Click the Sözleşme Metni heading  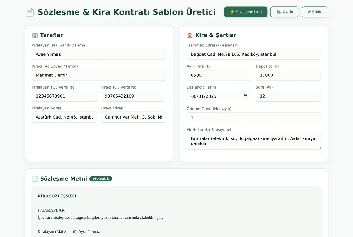[x=64, y=179]
